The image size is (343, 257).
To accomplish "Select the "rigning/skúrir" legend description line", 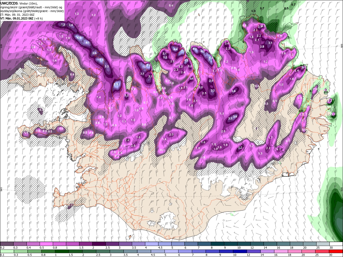I will pyautogui.click(x=32, y=7).
